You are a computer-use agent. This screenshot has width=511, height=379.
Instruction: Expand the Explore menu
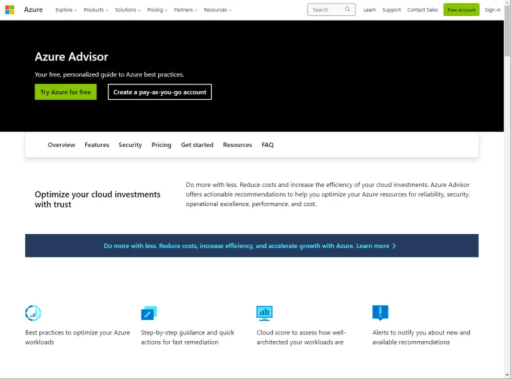[66, 10]
